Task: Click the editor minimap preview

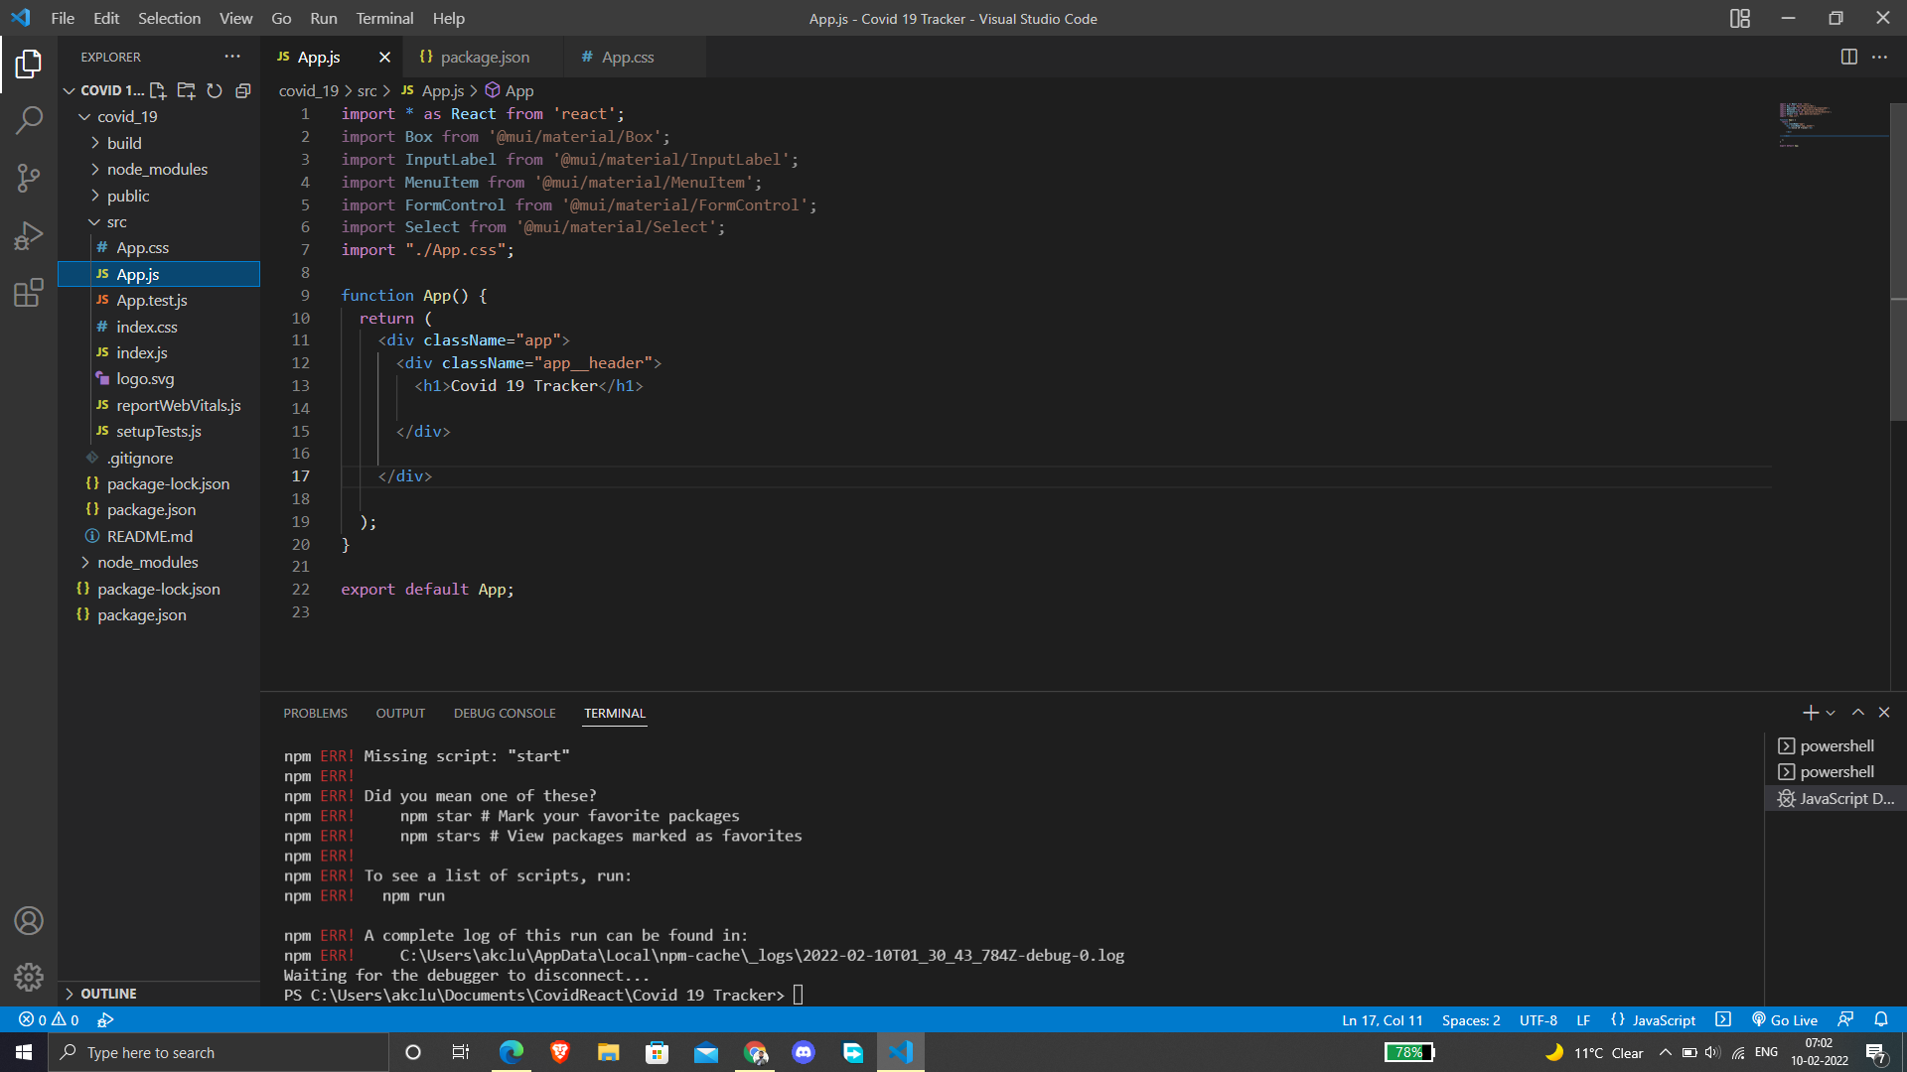Action: pyautogui.click(x=1833, y=125)
